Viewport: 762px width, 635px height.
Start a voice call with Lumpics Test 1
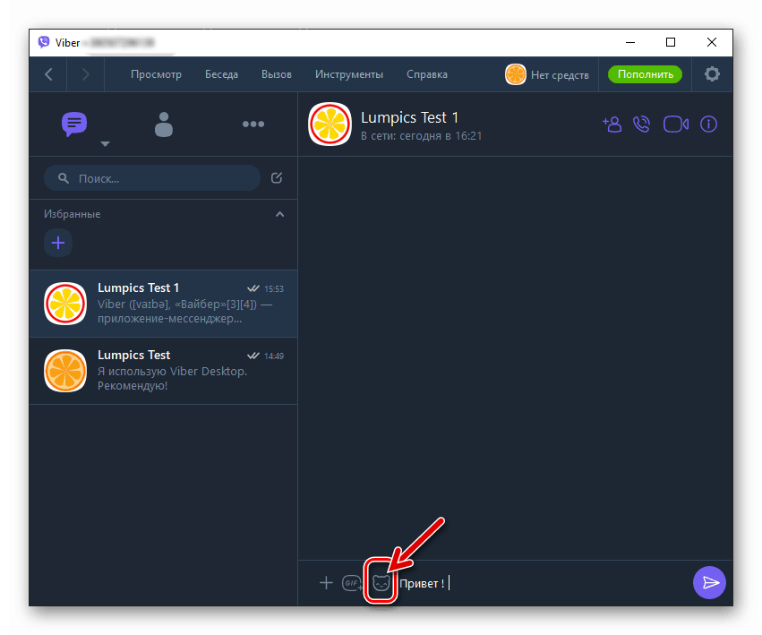[641, 124]
